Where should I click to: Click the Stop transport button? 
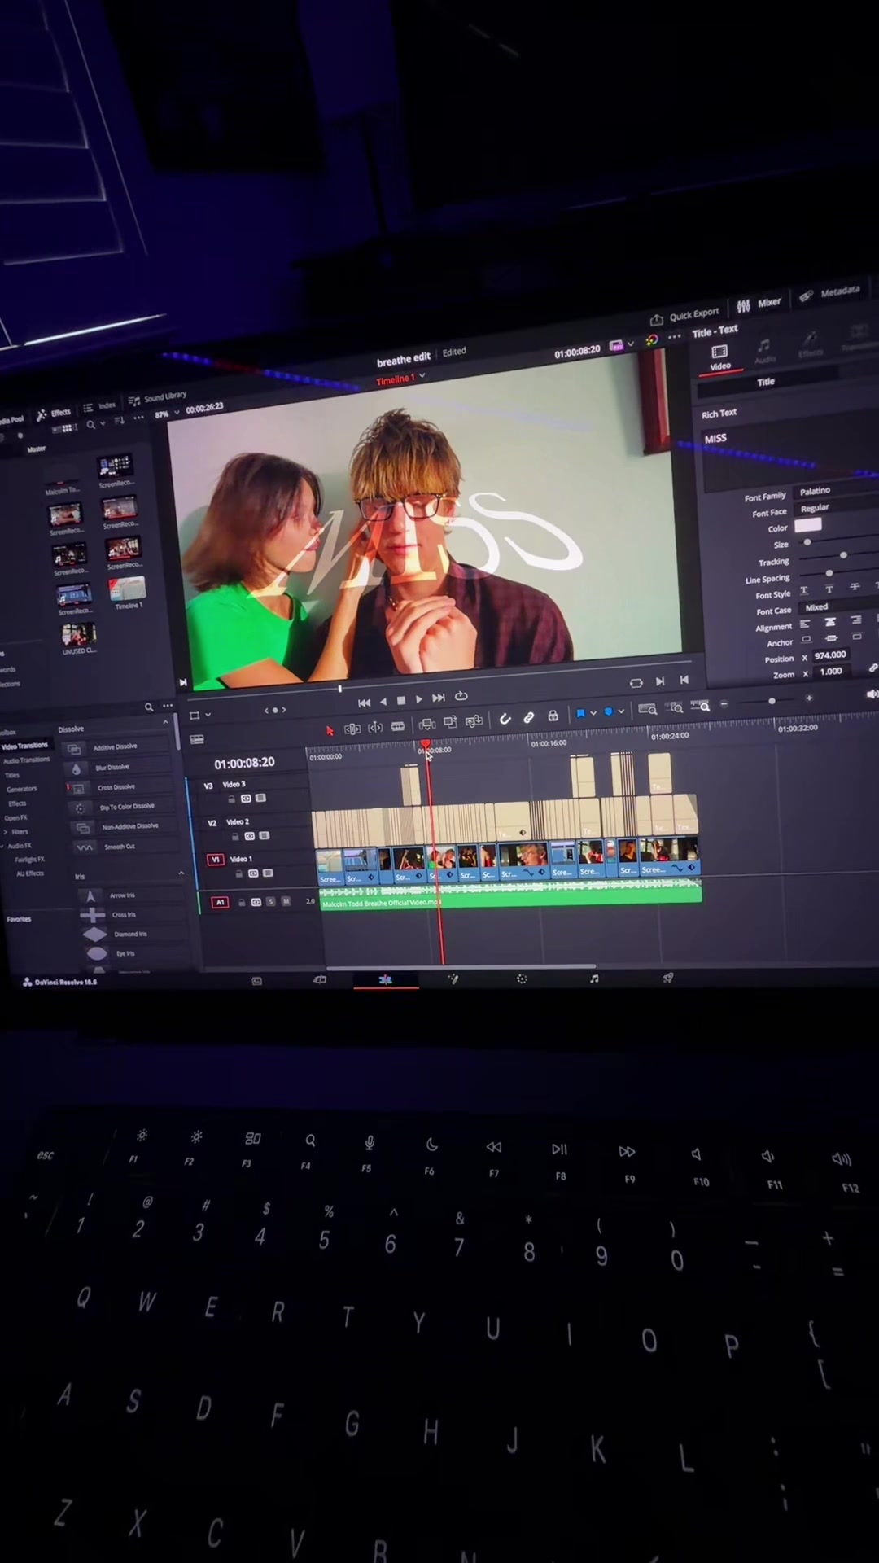[400, 700]
